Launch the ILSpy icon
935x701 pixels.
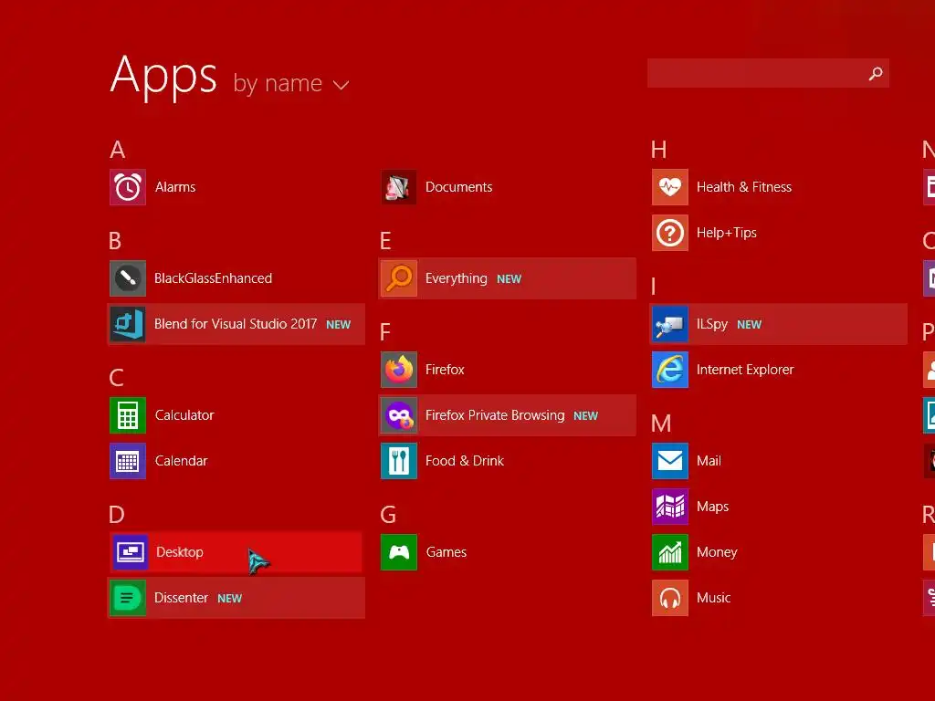pos(670,324)
